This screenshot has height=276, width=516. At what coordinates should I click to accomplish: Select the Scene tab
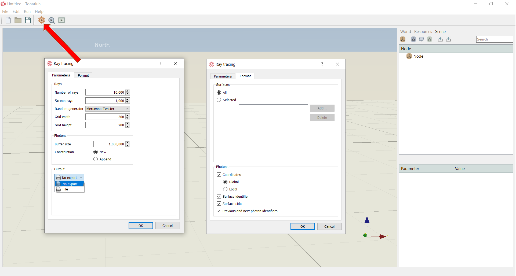pos(440,31)
